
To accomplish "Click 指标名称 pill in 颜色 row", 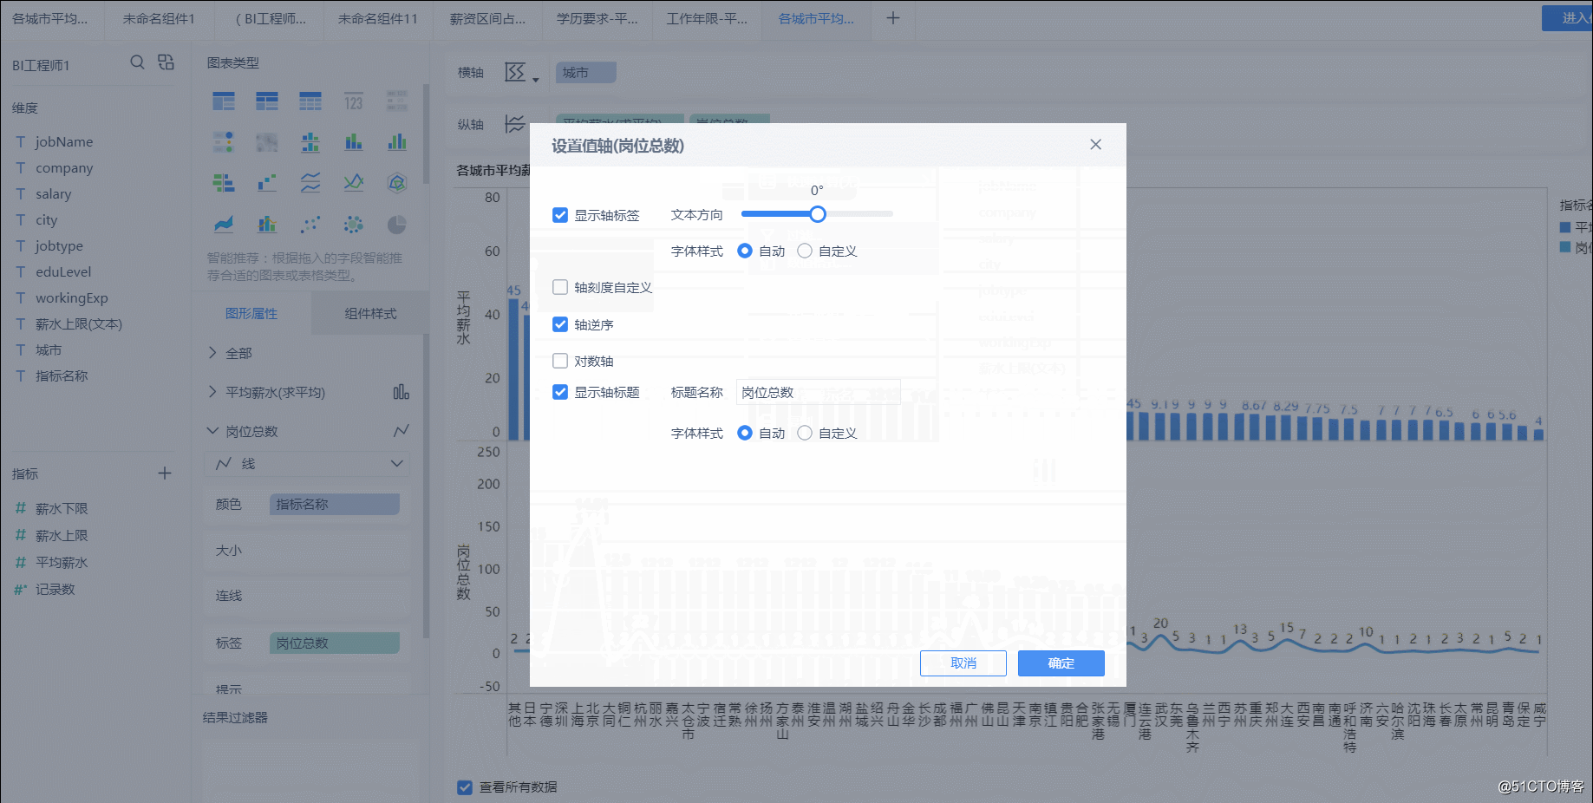I will (335, 505).
